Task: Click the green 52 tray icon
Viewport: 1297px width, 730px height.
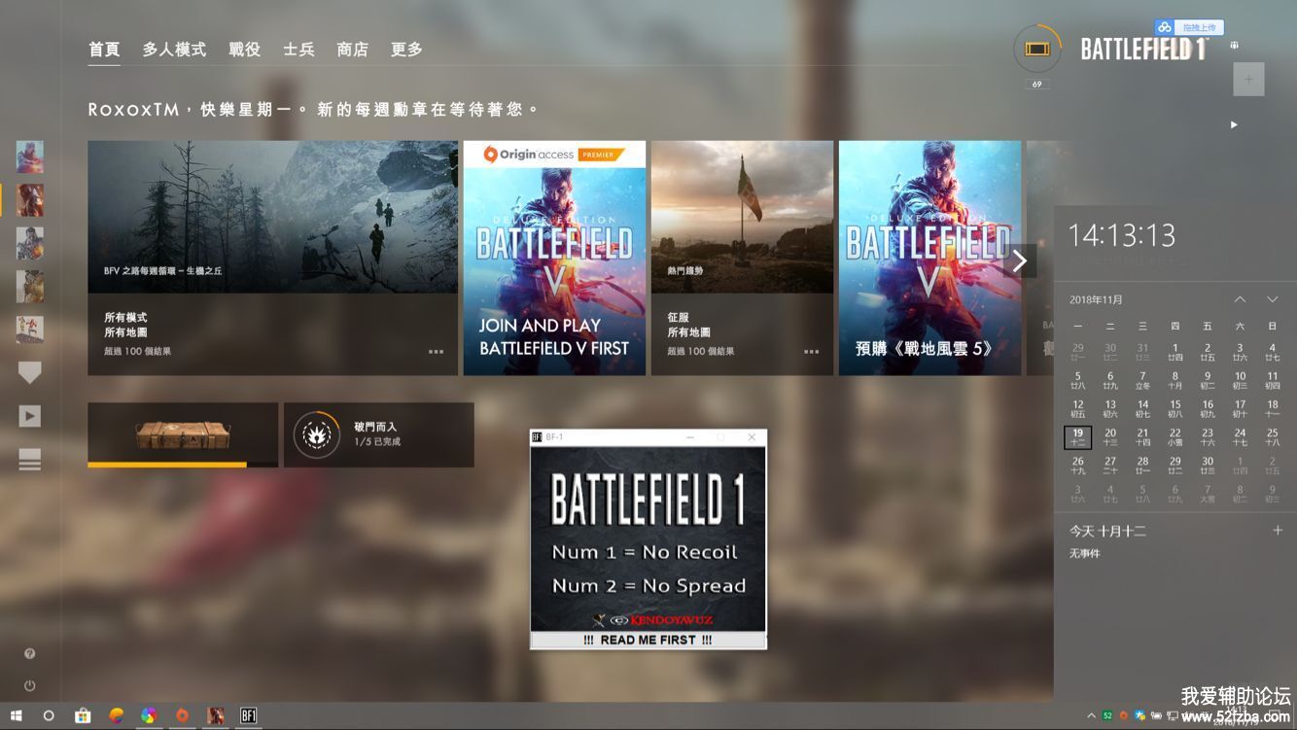Action: coord(1107,716)
